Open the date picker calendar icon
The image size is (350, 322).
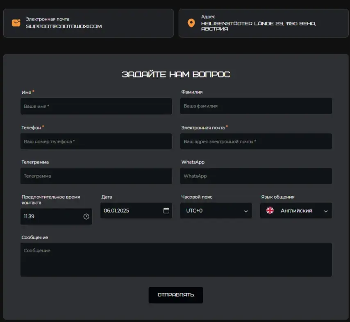click(166, 211)
